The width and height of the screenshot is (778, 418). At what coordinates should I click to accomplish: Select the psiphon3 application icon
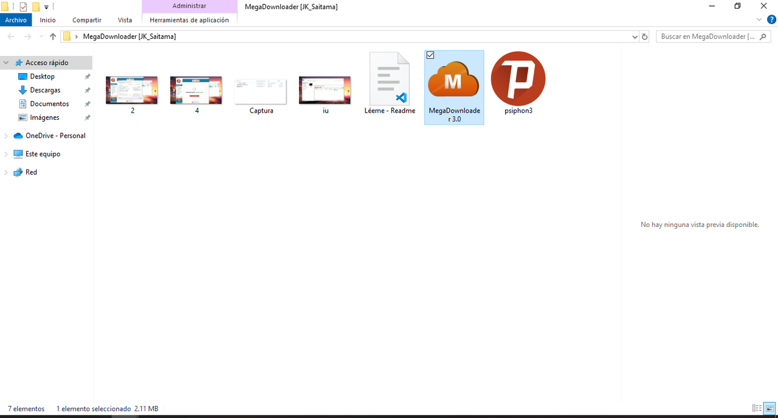518,78
